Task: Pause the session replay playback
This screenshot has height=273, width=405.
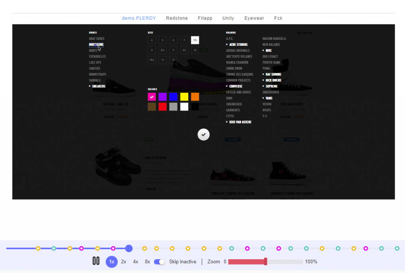Action: click(96, 261)
